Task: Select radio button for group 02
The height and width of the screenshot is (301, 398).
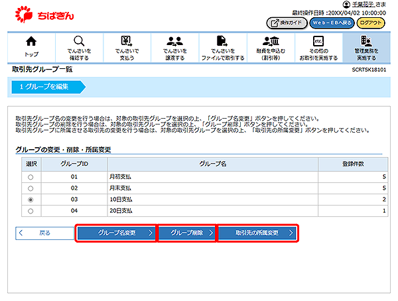Action: (x=31, y=189)
